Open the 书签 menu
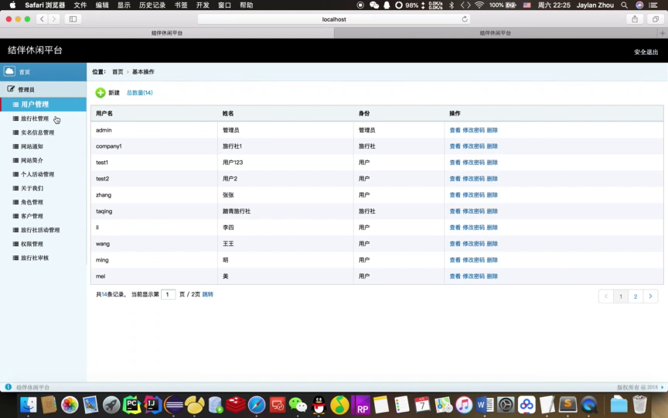The height and width of the screenshot is (418, 668). [181, 5]
